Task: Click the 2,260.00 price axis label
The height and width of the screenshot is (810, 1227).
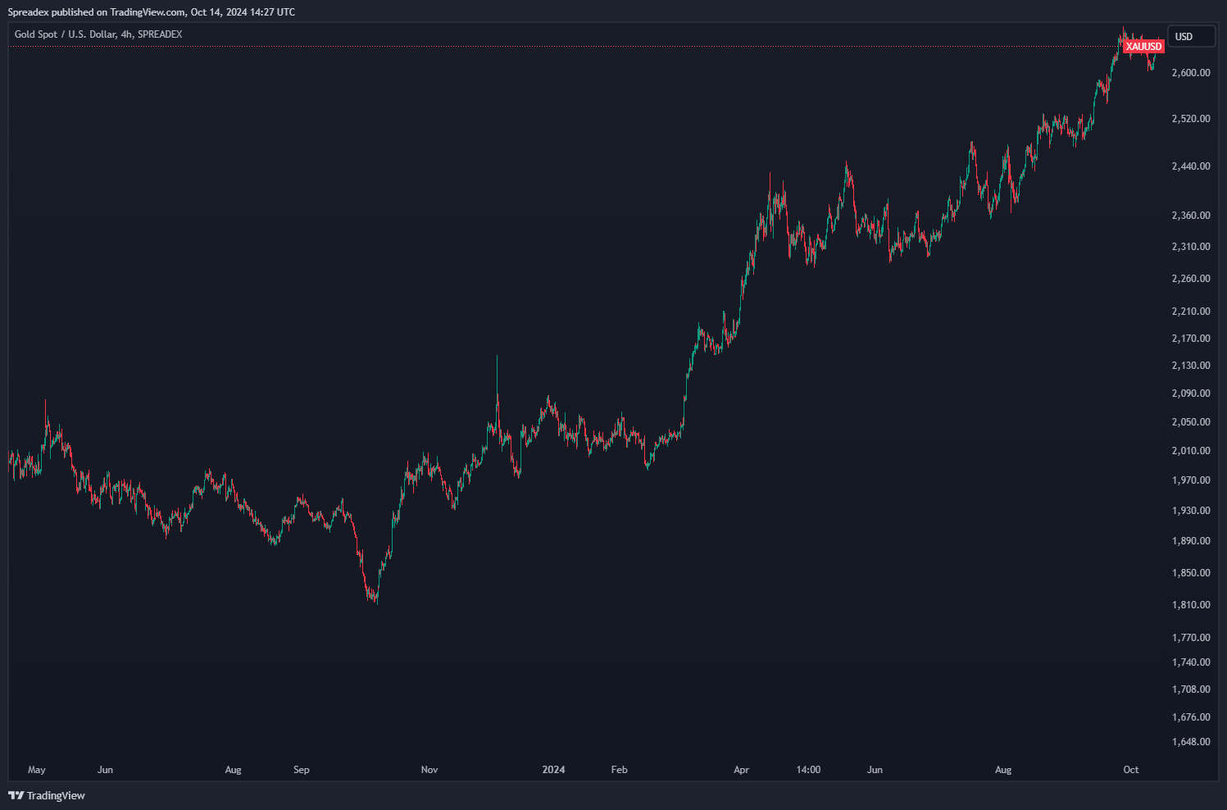Action: point(1191,279)
